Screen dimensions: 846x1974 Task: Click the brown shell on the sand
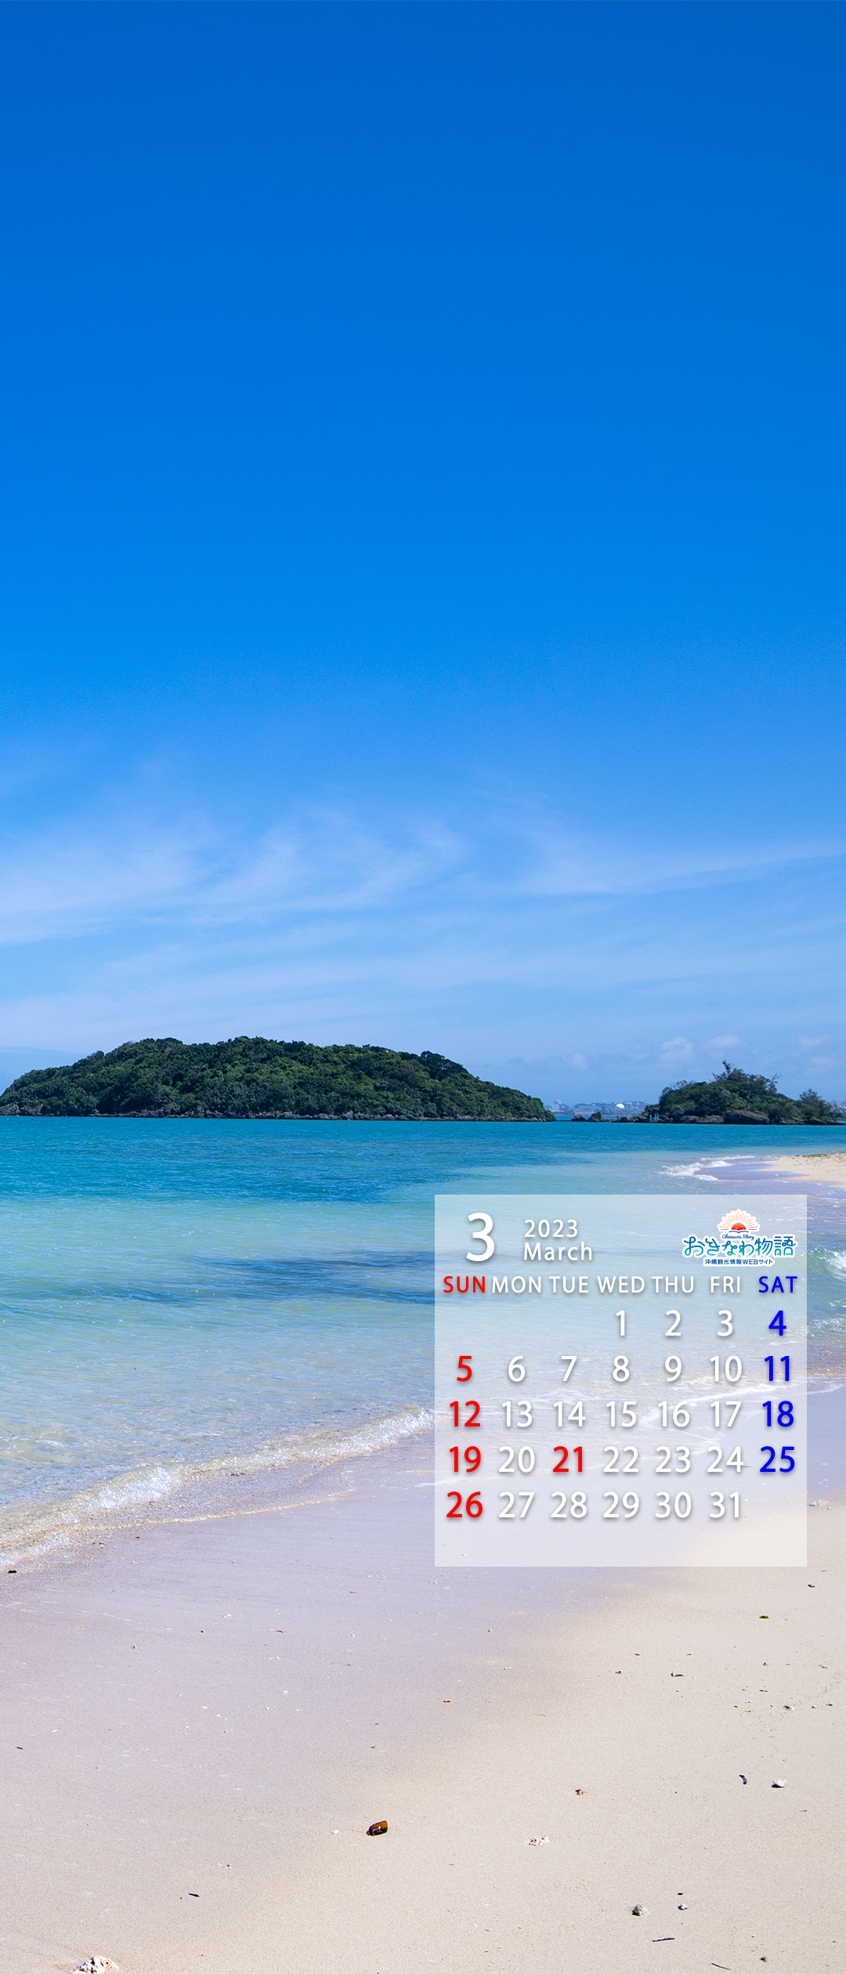click(377, 1828)
